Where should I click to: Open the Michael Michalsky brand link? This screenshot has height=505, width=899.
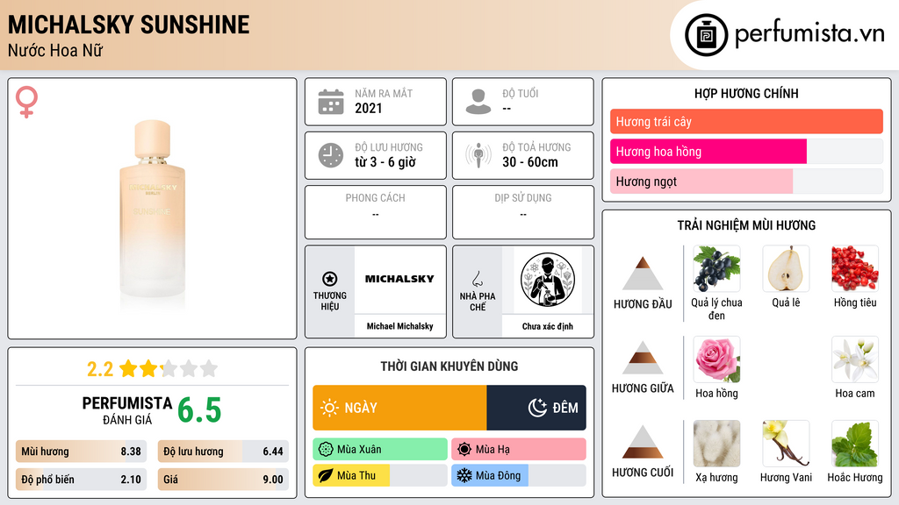[399, 326]
